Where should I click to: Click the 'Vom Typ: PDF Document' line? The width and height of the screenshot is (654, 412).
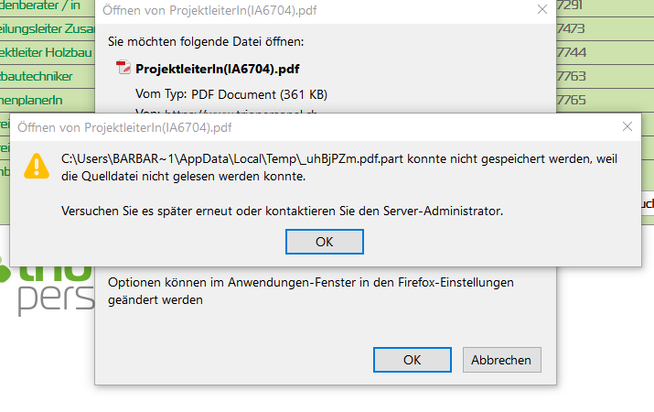coord(231,93)
